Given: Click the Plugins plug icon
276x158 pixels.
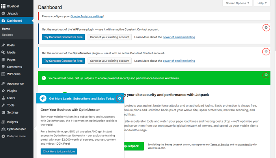Looking at the screenshot, I should (x=4, y=91).
